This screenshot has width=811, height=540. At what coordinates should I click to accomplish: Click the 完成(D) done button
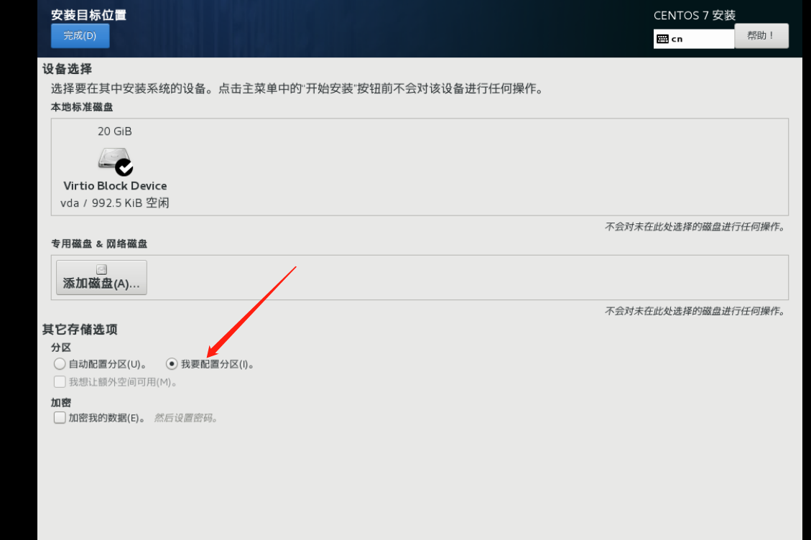click(80, 36)
